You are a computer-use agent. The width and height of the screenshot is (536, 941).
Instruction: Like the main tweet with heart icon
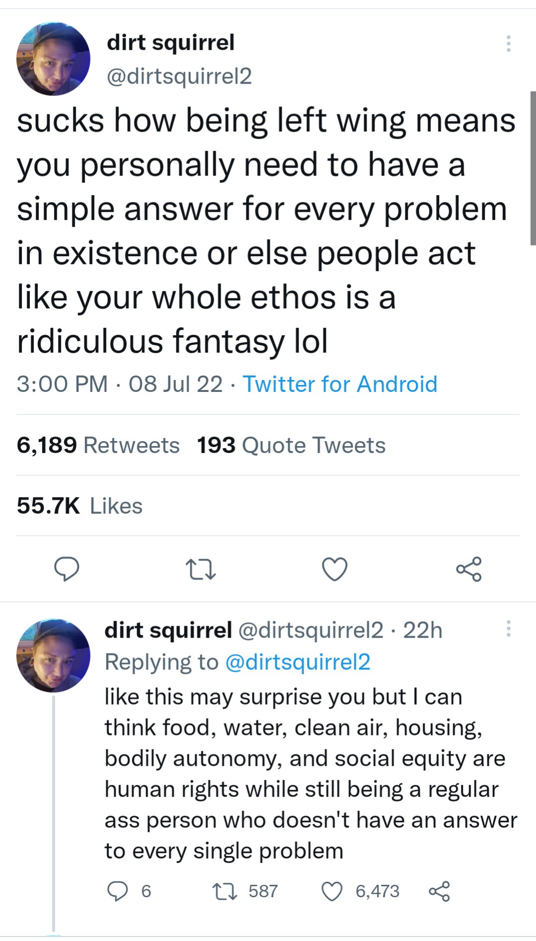click(334, 569)
